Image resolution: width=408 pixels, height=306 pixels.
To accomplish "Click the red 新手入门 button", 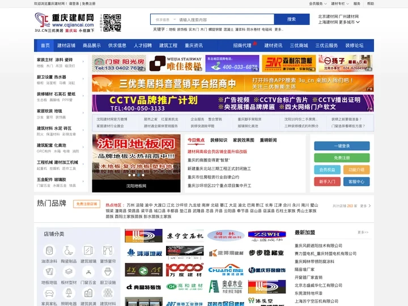I will (328, 182).
